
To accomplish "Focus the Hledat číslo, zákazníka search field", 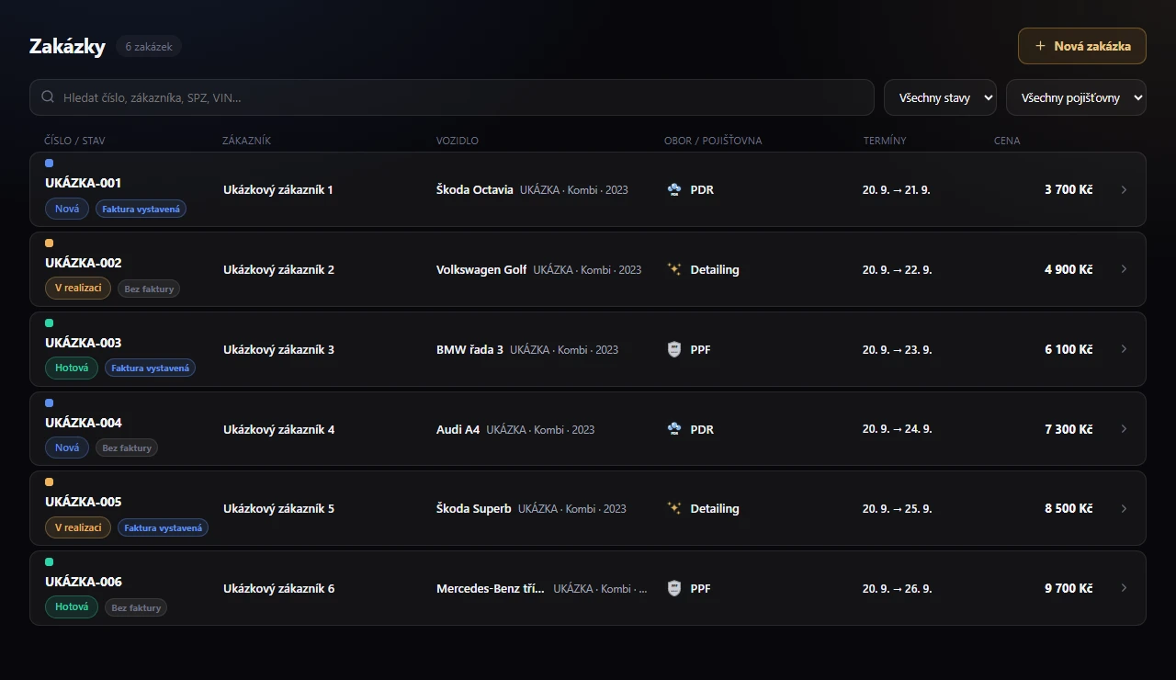I will coord(452,97).
